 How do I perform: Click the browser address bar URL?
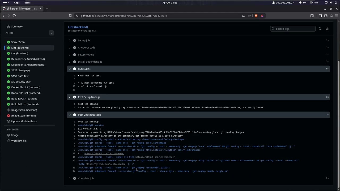(124, 16)
